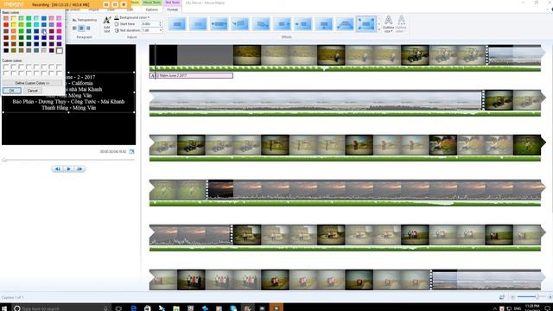Apply the eighth text effect in gallery
Screen dimensions: 553x311
click(x=324, y=24)
